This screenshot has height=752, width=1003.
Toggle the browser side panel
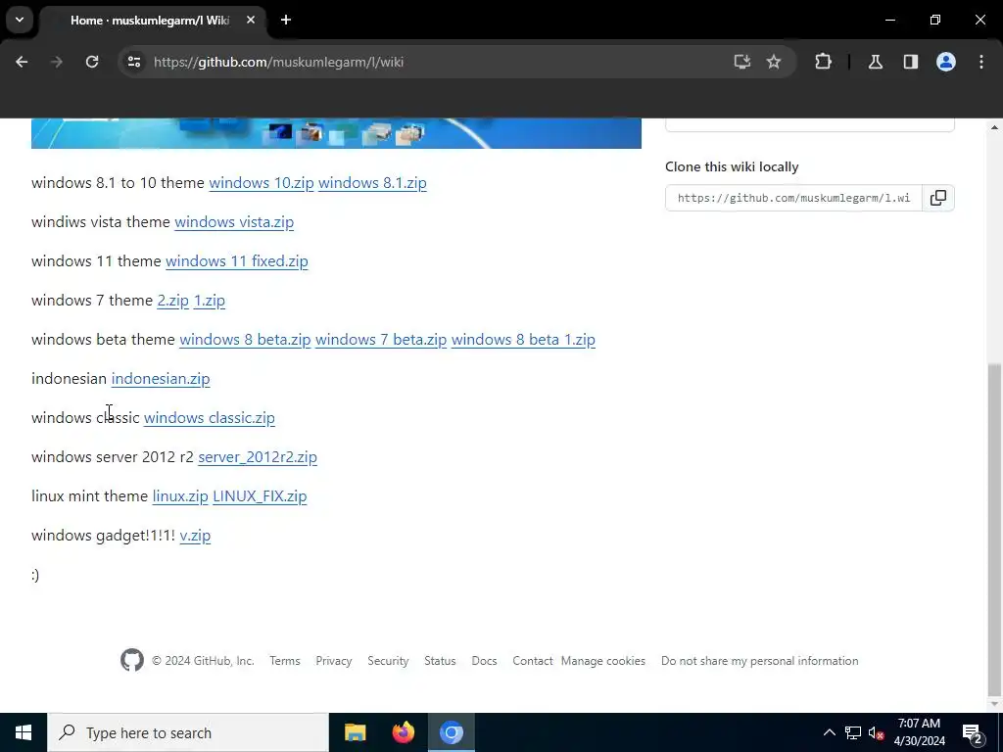911,62
